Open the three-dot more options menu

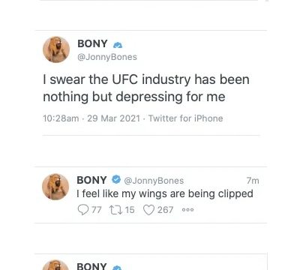[x=187, y=210]
